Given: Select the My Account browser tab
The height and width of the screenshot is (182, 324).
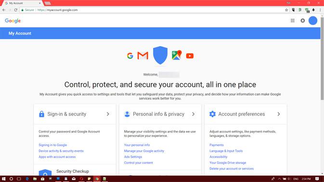Looking at the screenshot, I should click(x=22, y=3).
